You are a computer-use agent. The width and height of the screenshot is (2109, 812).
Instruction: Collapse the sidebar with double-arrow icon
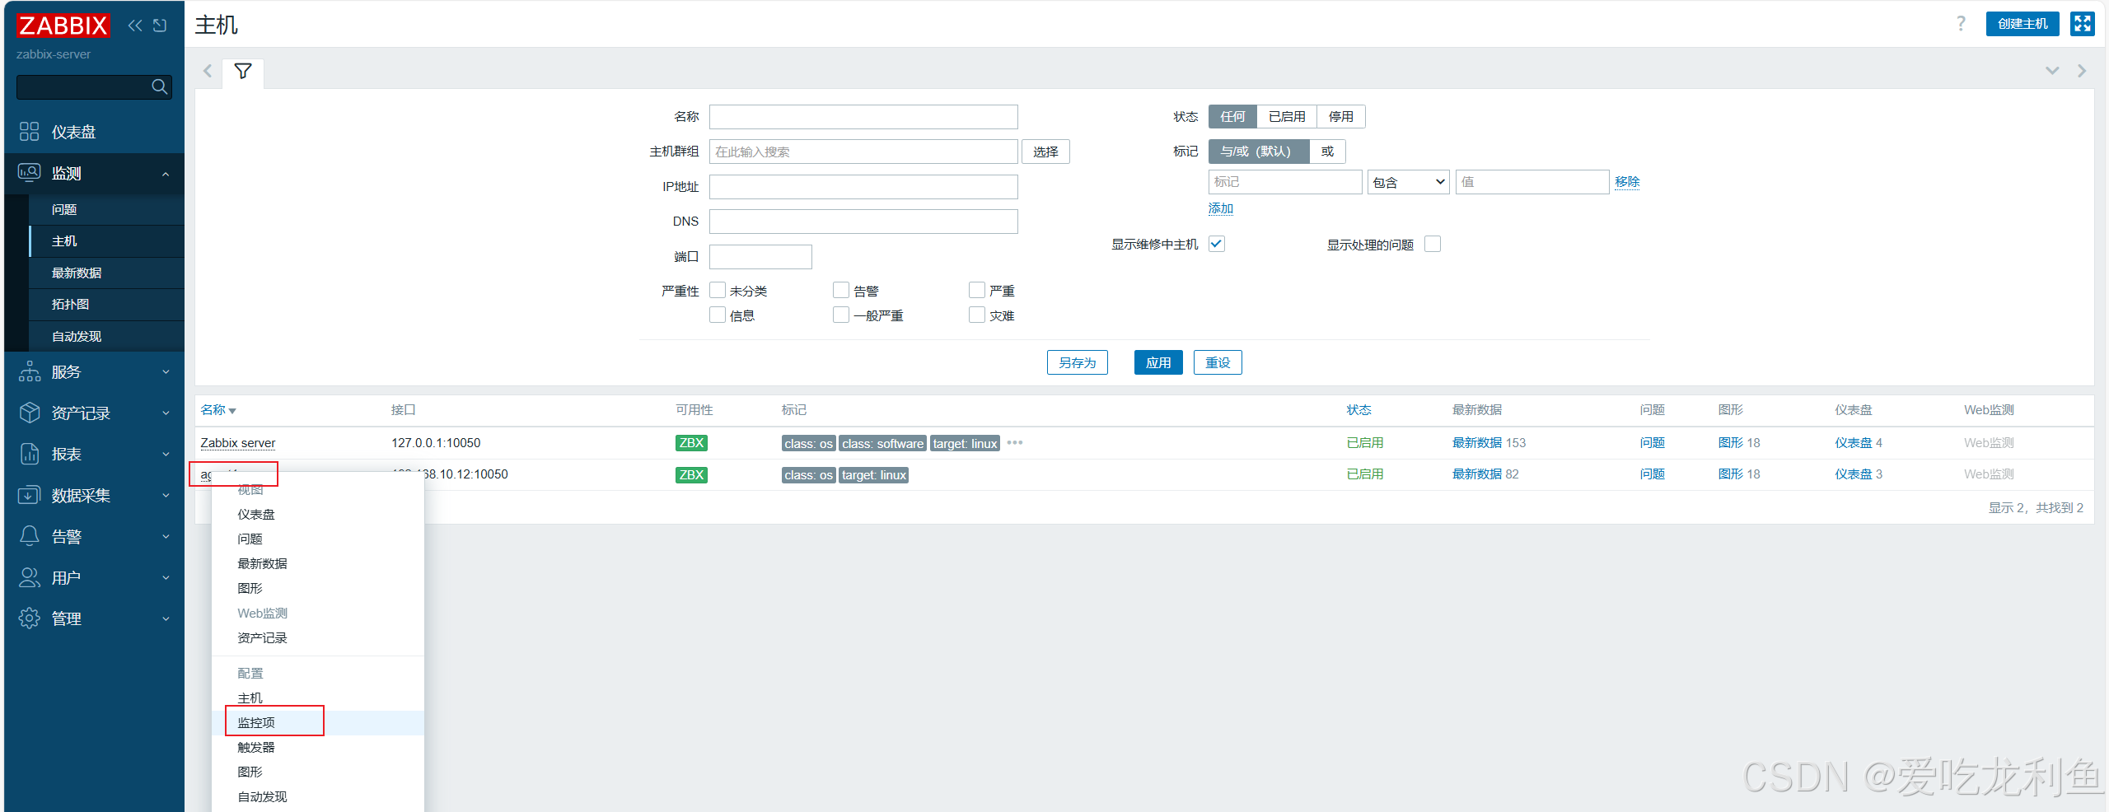[x=135, y=26]
